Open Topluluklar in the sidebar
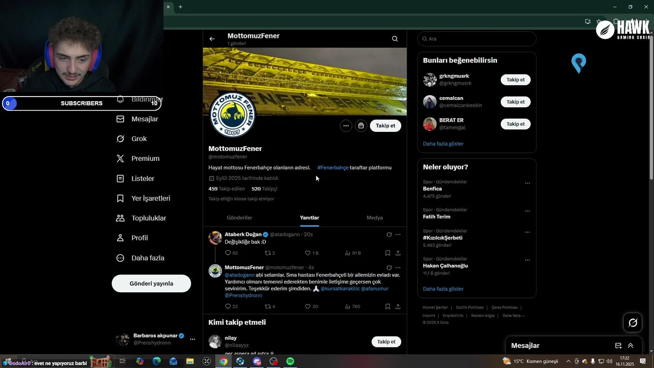This screenshot has height=368, width=654. [x=142, y=218]
